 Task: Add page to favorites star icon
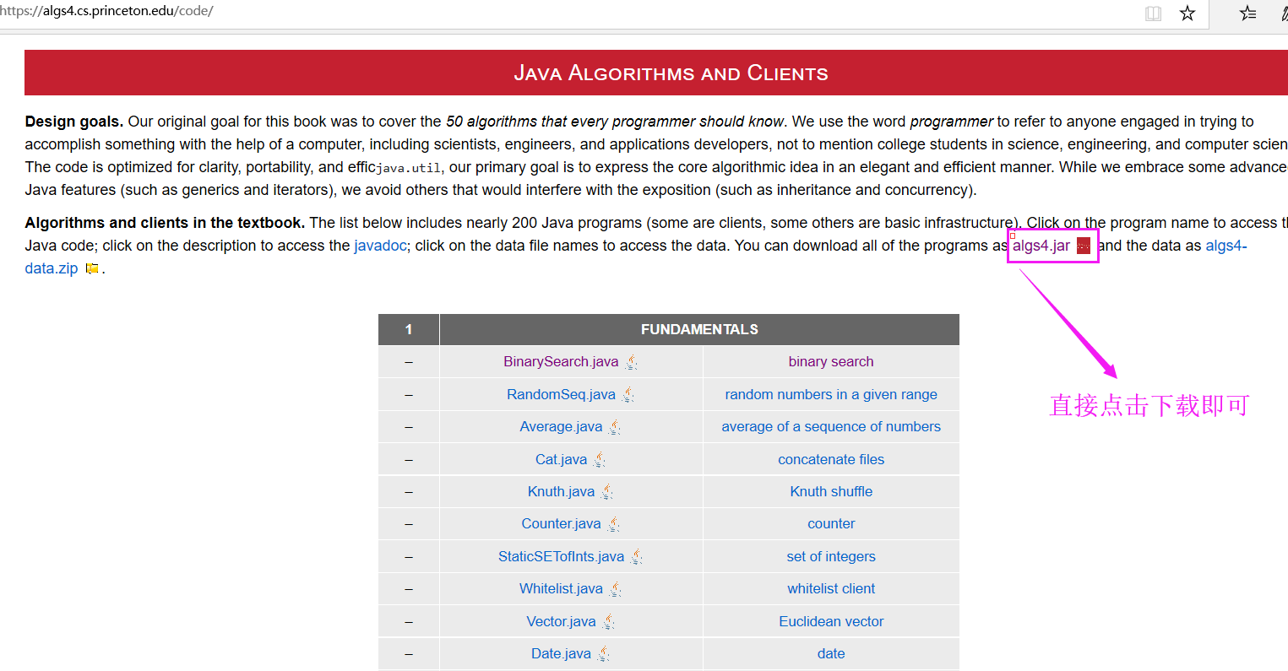[x=1187, y=14]
